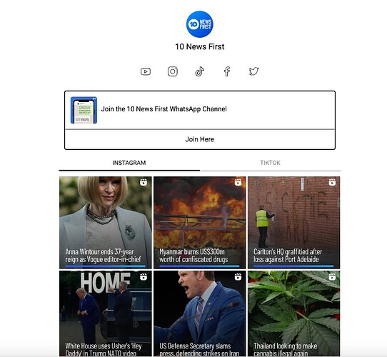Open the TikTok social icon
This screenshot has height=357, width=387.
[x=200, y=71]
